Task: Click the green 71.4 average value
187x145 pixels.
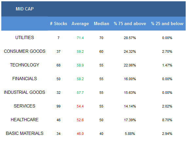Action: tap(80, 38)
